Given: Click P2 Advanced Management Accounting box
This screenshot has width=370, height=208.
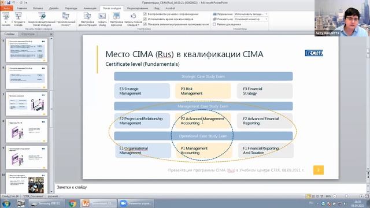Looking at the screenshot, I should [203, 121].
